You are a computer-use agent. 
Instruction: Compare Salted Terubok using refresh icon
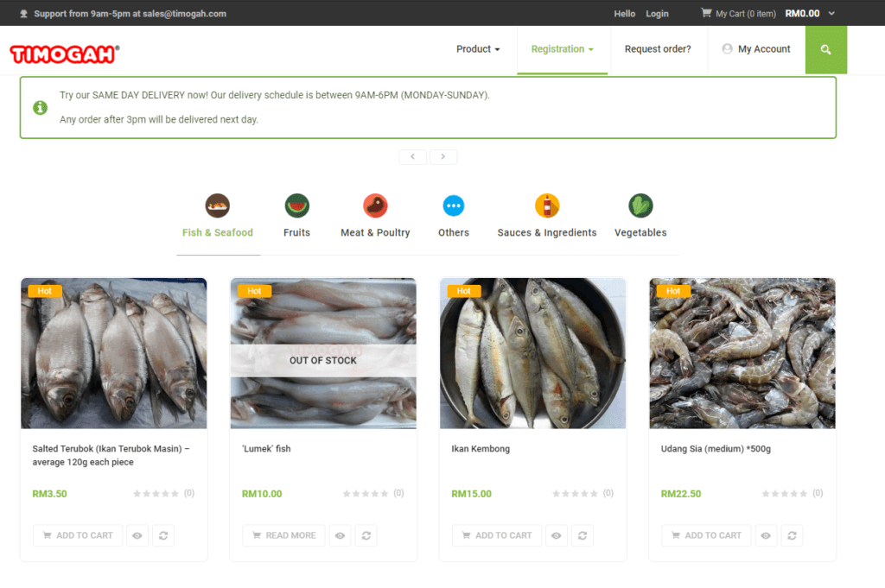click(x=163, y=535)
